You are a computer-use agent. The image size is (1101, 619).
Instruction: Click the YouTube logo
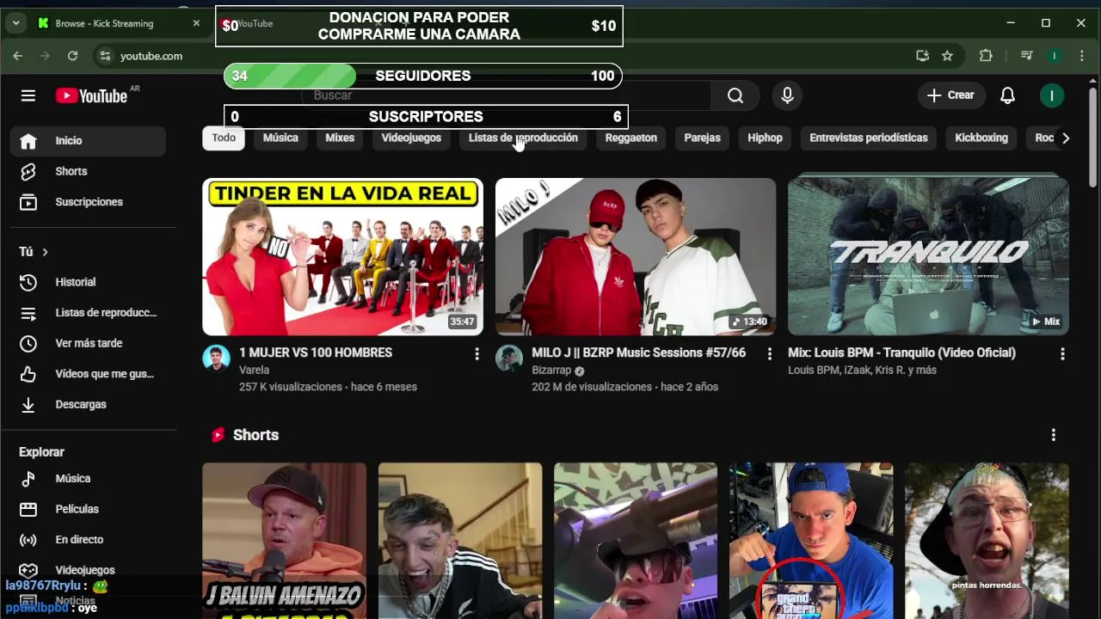(91, 95)
